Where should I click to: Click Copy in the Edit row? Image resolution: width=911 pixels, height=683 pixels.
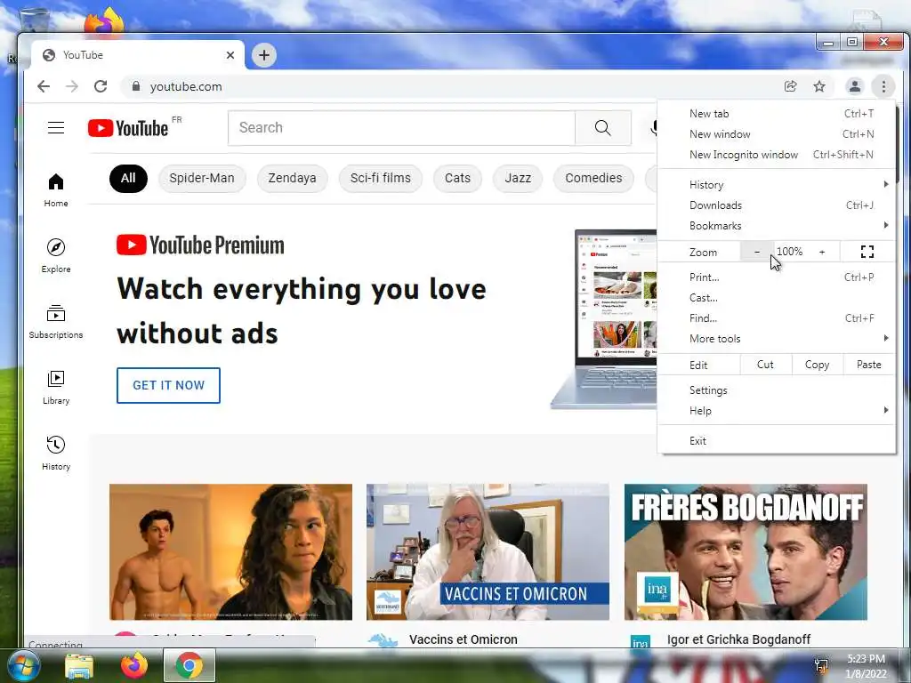pos(817,365)
